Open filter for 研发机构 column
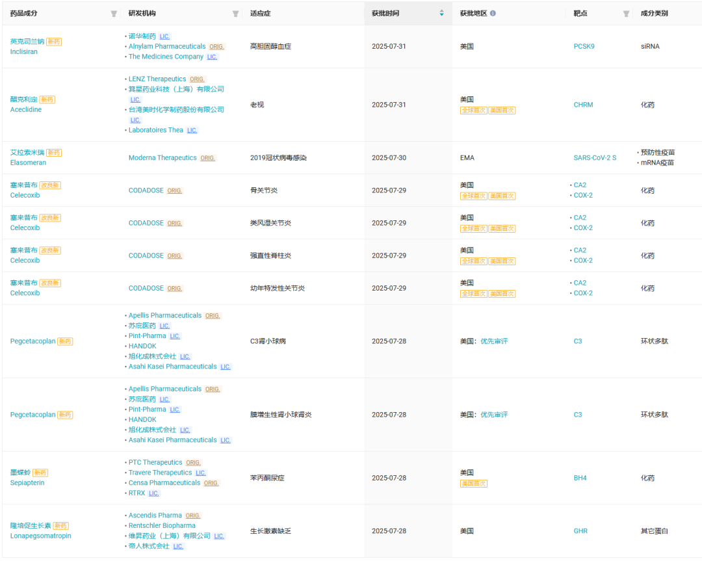Viewport: 702px width, 561px height. (235, 14)
